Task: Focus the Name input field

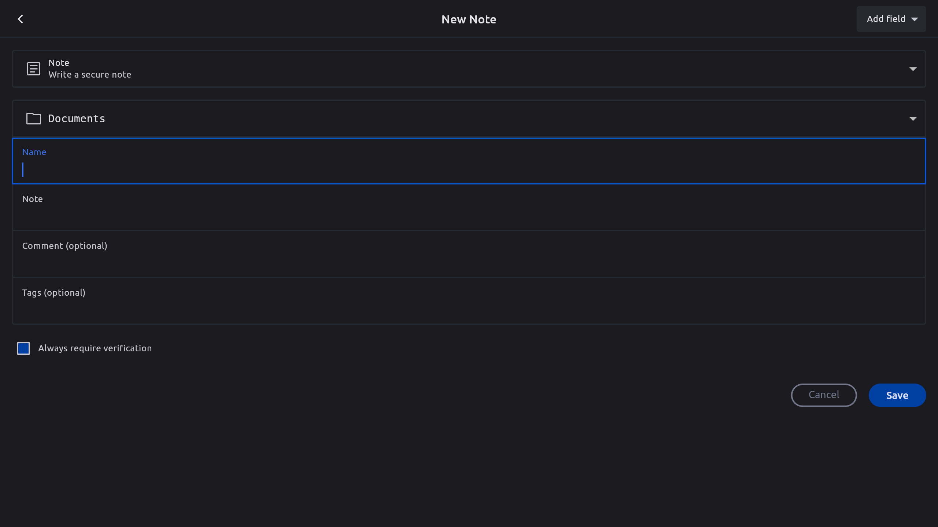Action: tap(469, 170)
